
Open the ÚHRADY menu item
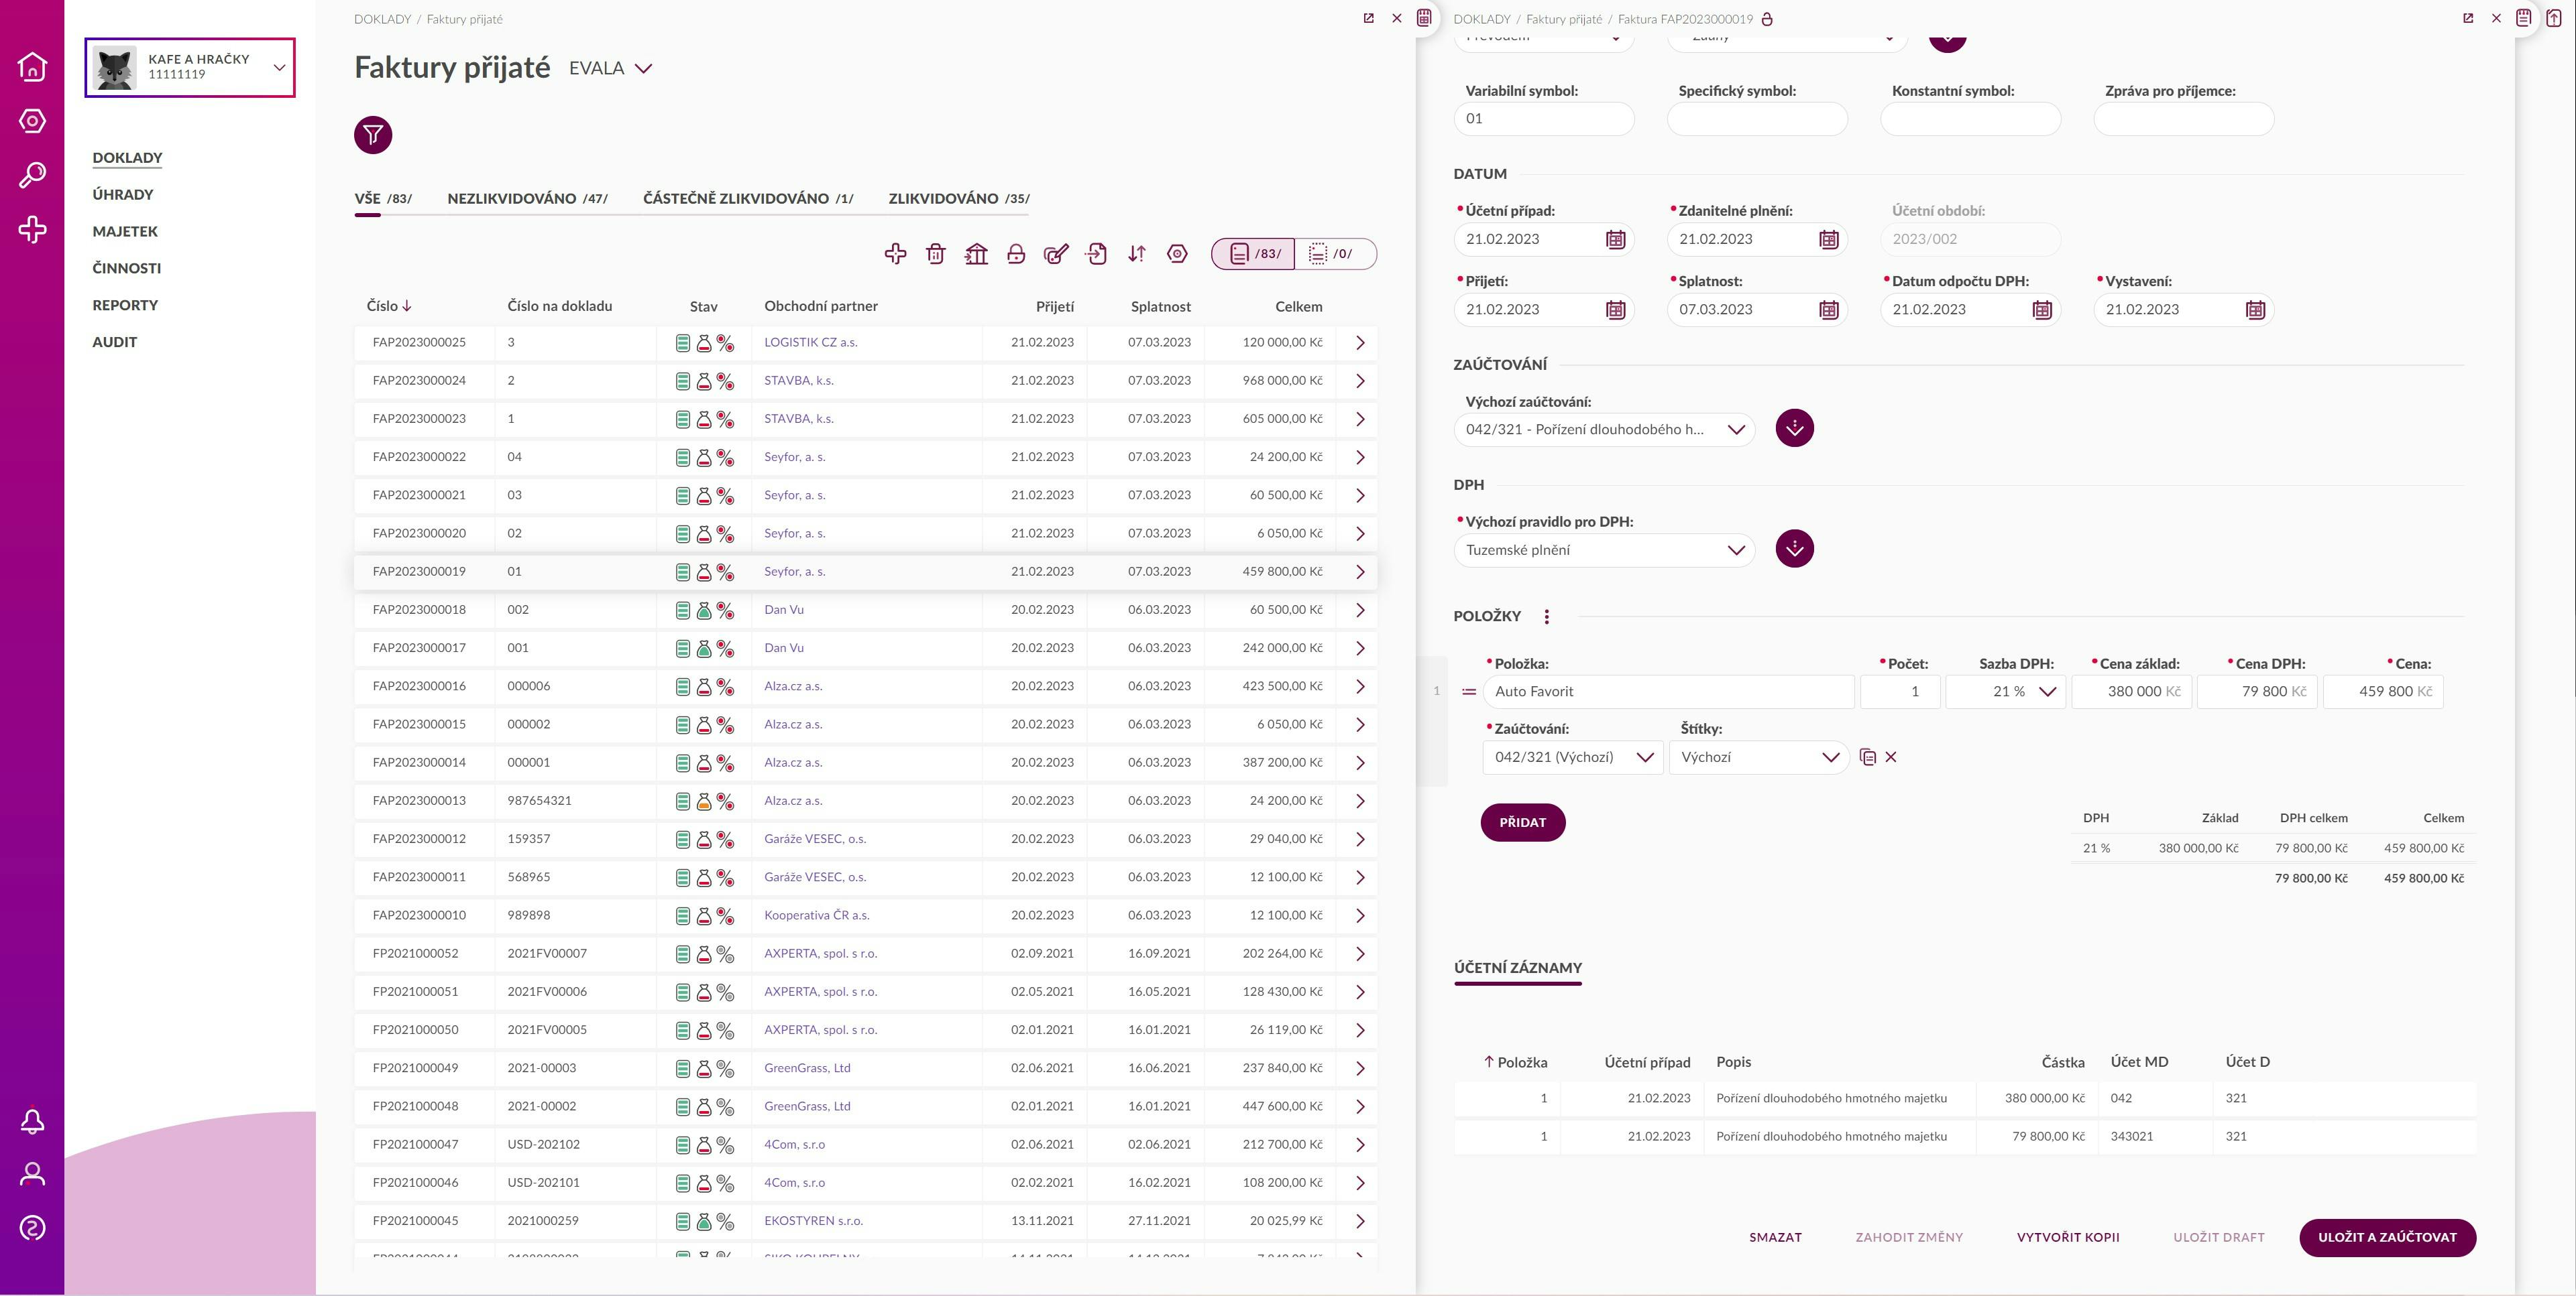pos(123,195)
